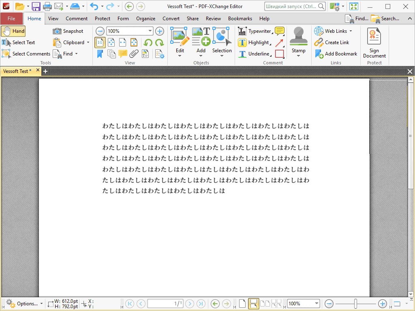Open the Organize ribbon tab
Image resolution: width=415 pixels, height=311 pixels.
pos(145,19)
